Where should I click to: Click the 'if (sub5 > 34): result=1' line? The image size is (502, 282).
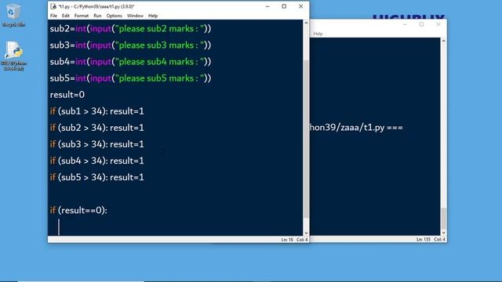(97, 178)
